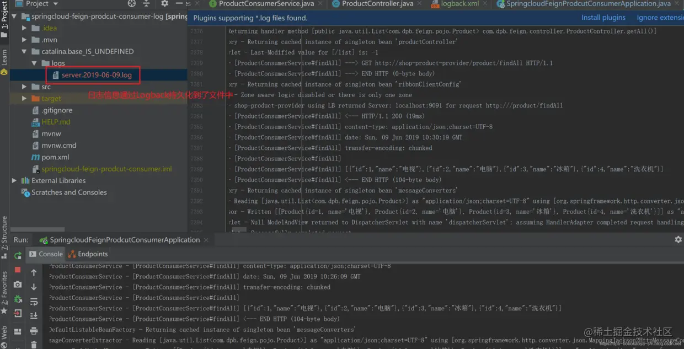This screenshot has width=684, height=349.
Task: Click the log line 'Zone aware logic disabled'
Action: (323, 95)
